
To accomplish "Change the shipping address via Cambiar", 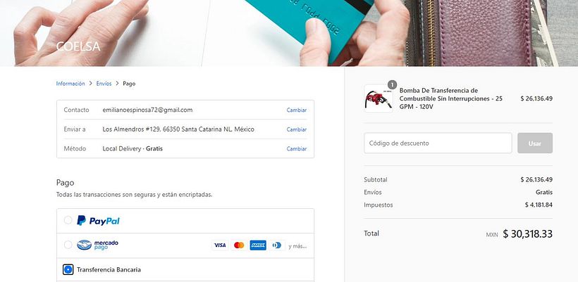I will (x=297, y=129).
